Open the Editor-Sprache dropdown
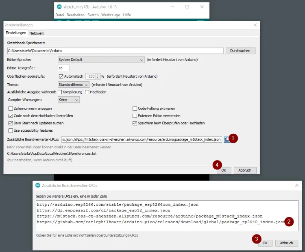Viewport: 305px width, 252px height. tap(101, 60)
